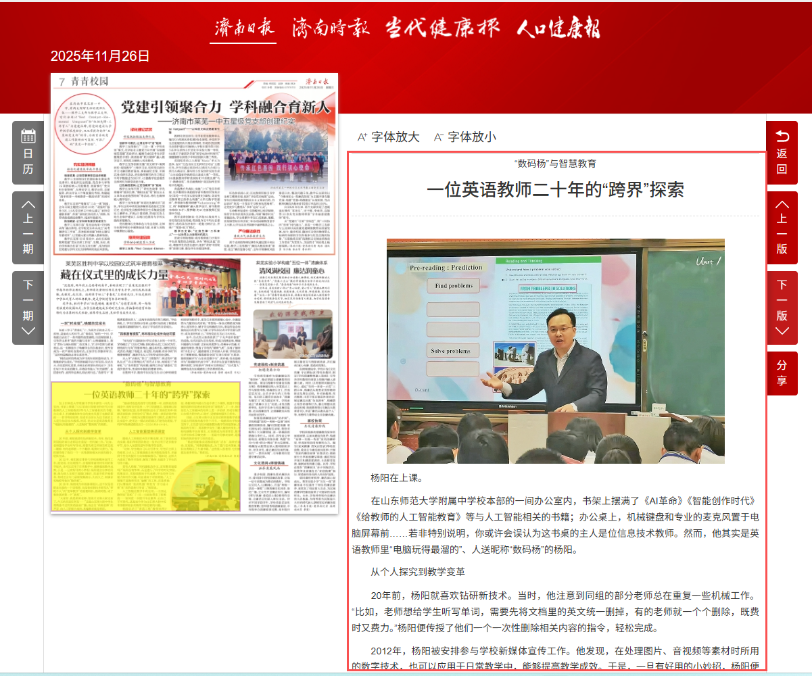This screenshot has height=676, width=812.
Task: Open the 日历 calendar button
Action: click(x=28, y=153)
